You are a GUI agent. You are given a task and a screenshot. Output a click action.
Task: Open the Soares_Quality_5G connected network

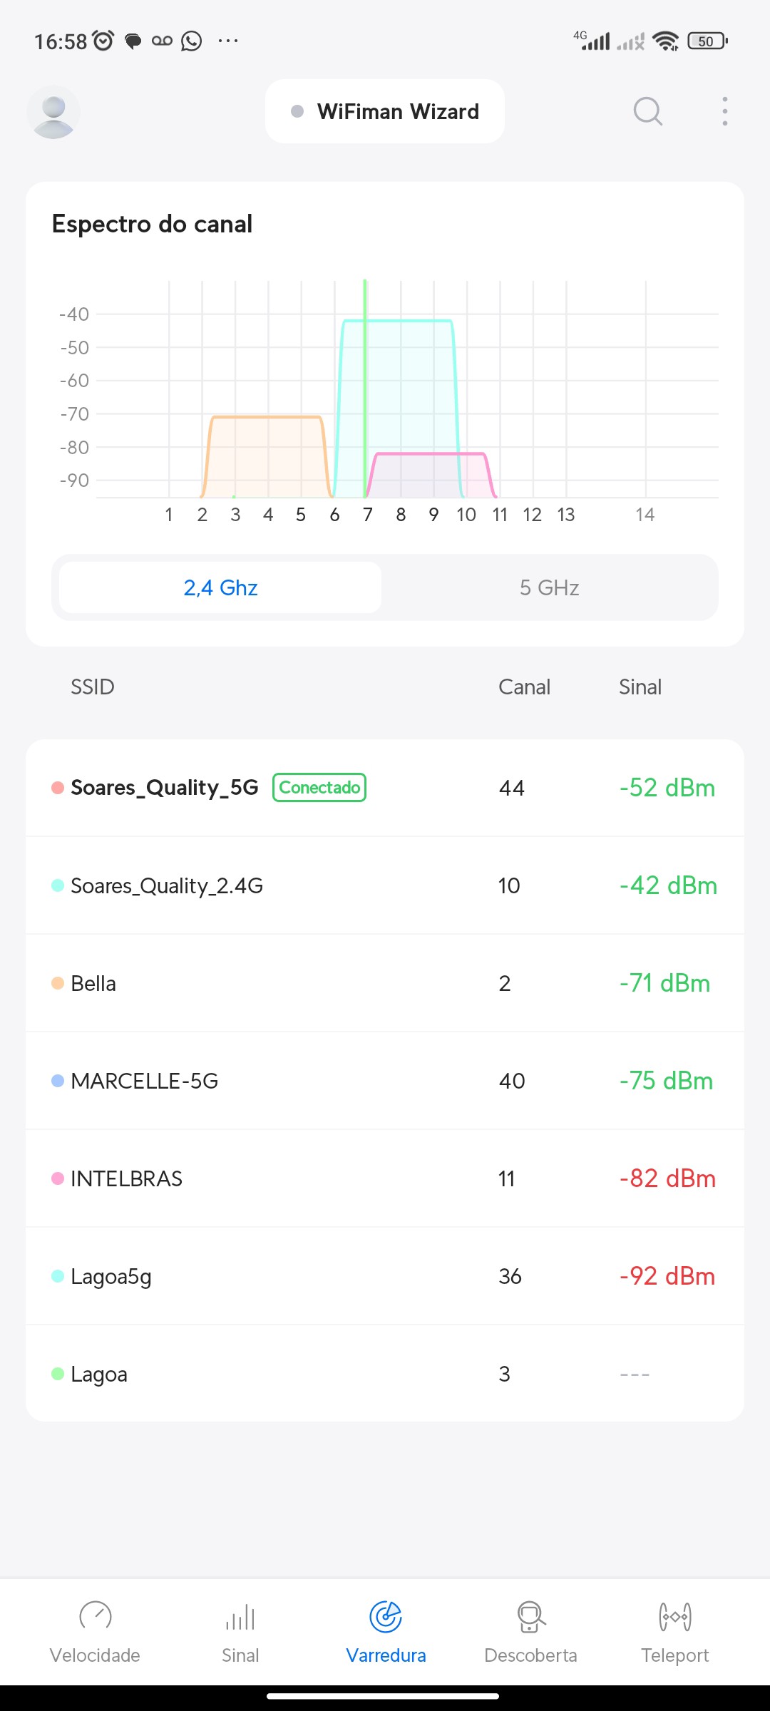coord(164,788)
